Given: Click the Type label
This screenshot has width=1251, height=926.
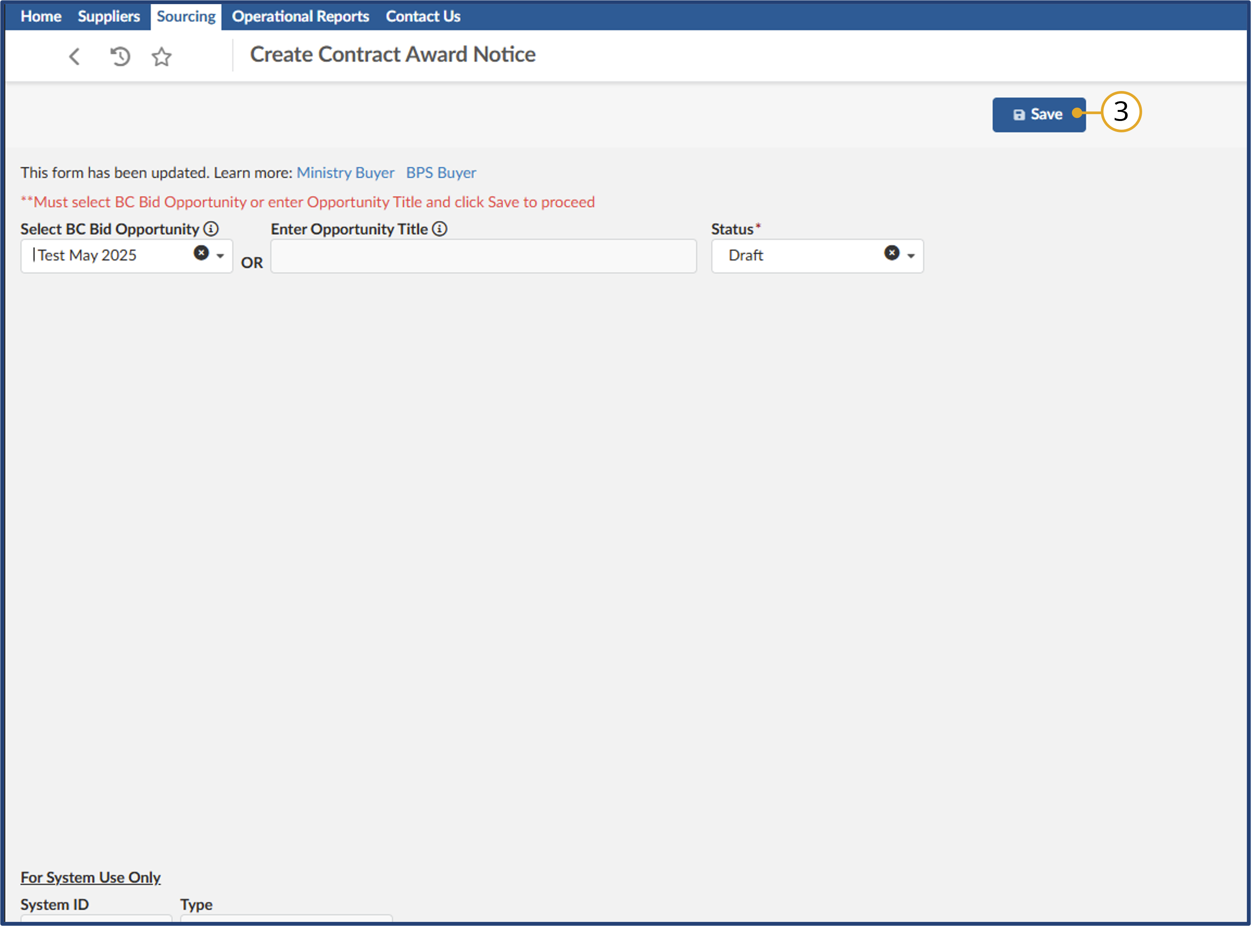Looking at the screenshot, I should tap(196, 904).
